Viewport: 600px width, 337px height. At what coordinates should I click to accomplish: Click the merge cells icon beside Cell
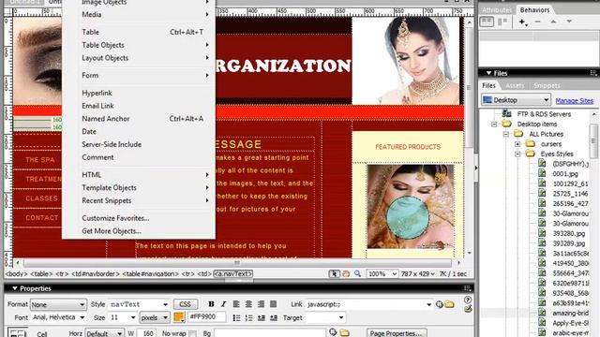pos(17,332)
